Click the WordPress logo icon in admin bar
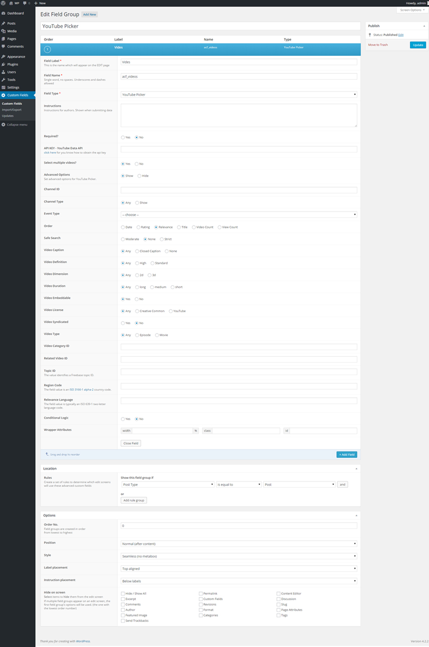 pos(3,3)
